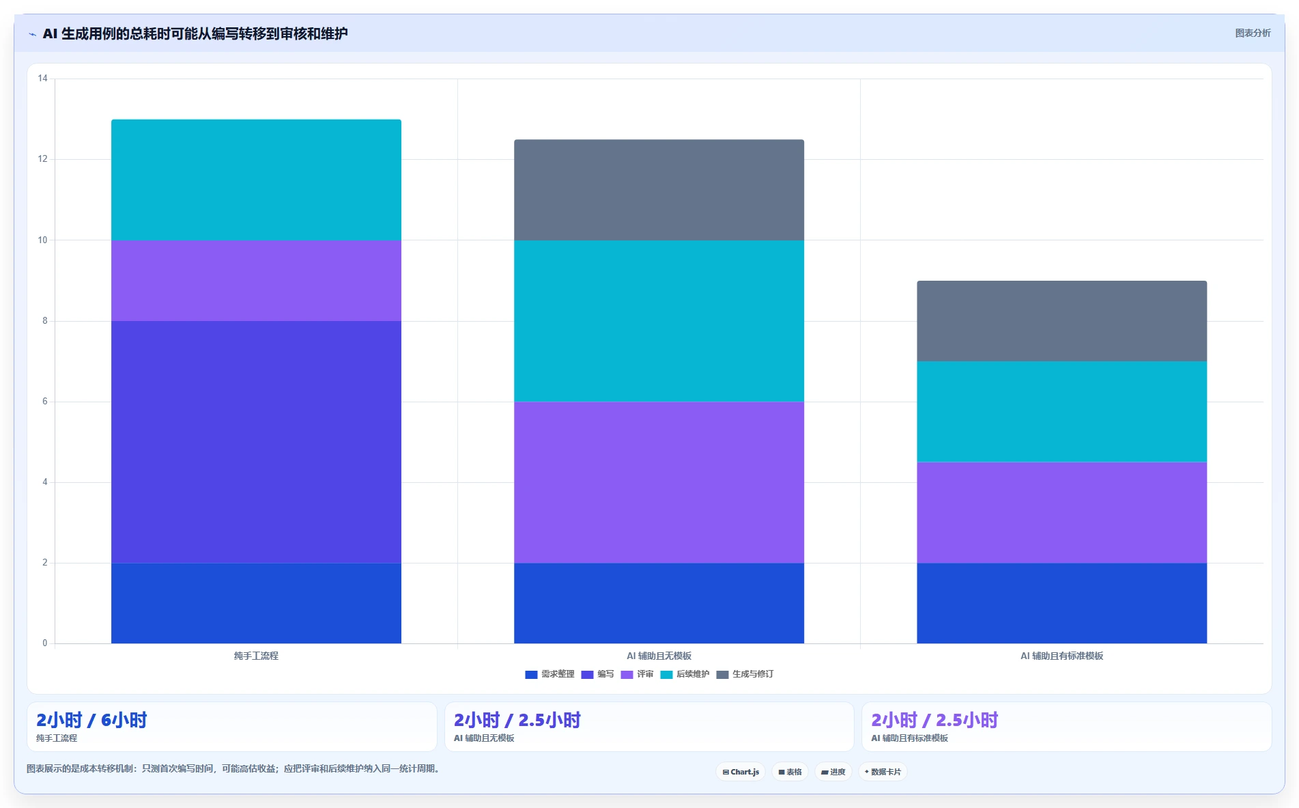
Task: Click the y-axis value 10
Action: (x=43, y=240)
